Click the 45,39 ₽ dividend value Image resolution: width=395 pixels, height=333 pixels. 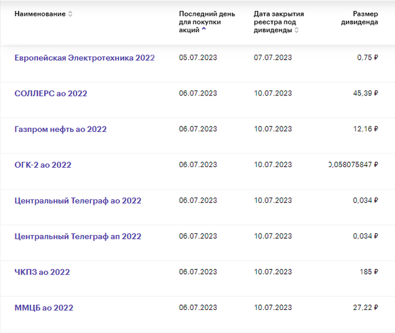[367, 94]
